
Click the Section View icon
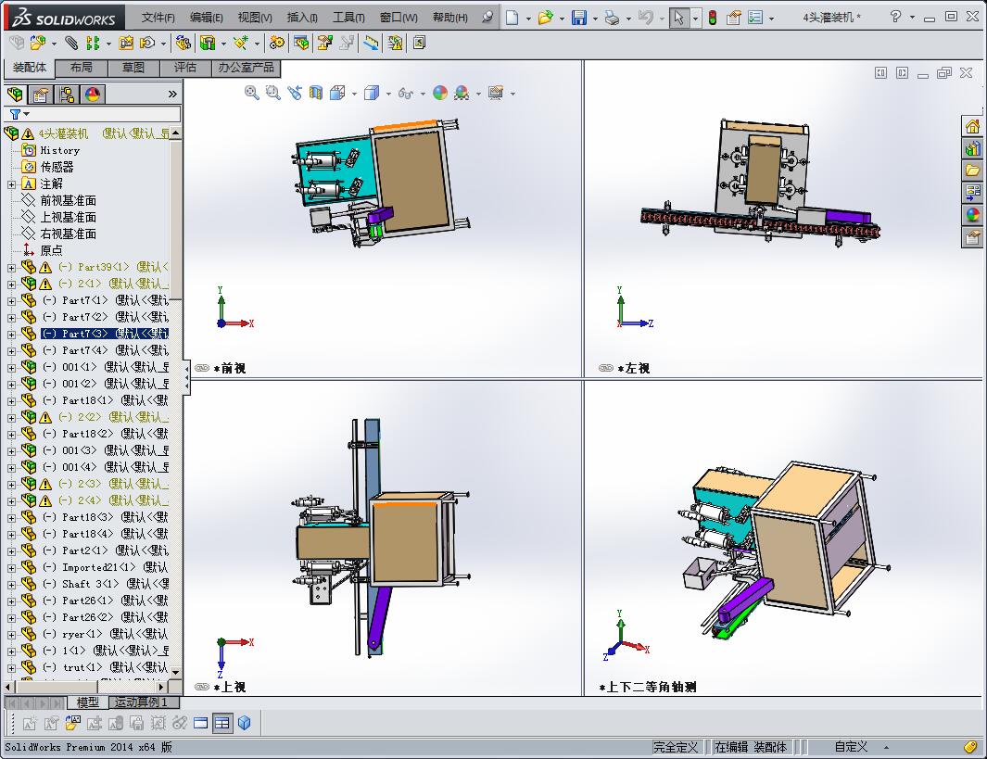[x=316, y=94]
